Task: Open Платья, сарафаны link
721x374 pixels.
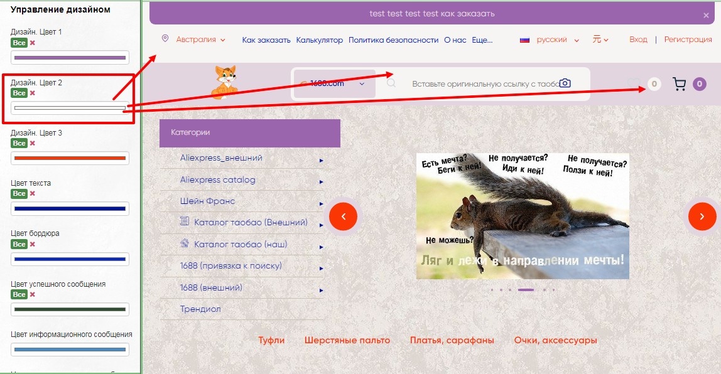Action: click(452, 341)
